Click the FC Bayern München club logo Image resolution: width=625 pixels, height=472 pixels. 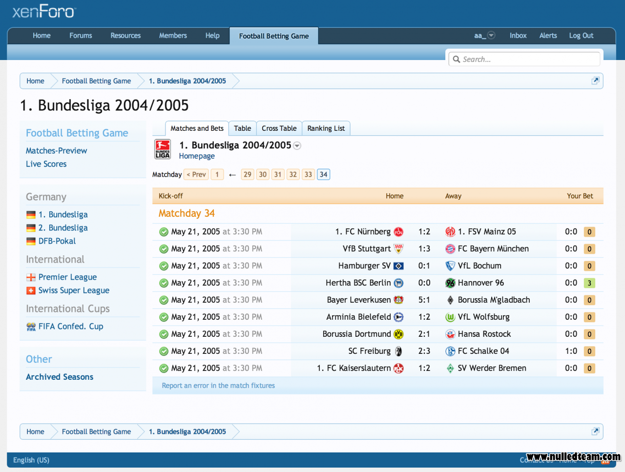coord(450,249)
